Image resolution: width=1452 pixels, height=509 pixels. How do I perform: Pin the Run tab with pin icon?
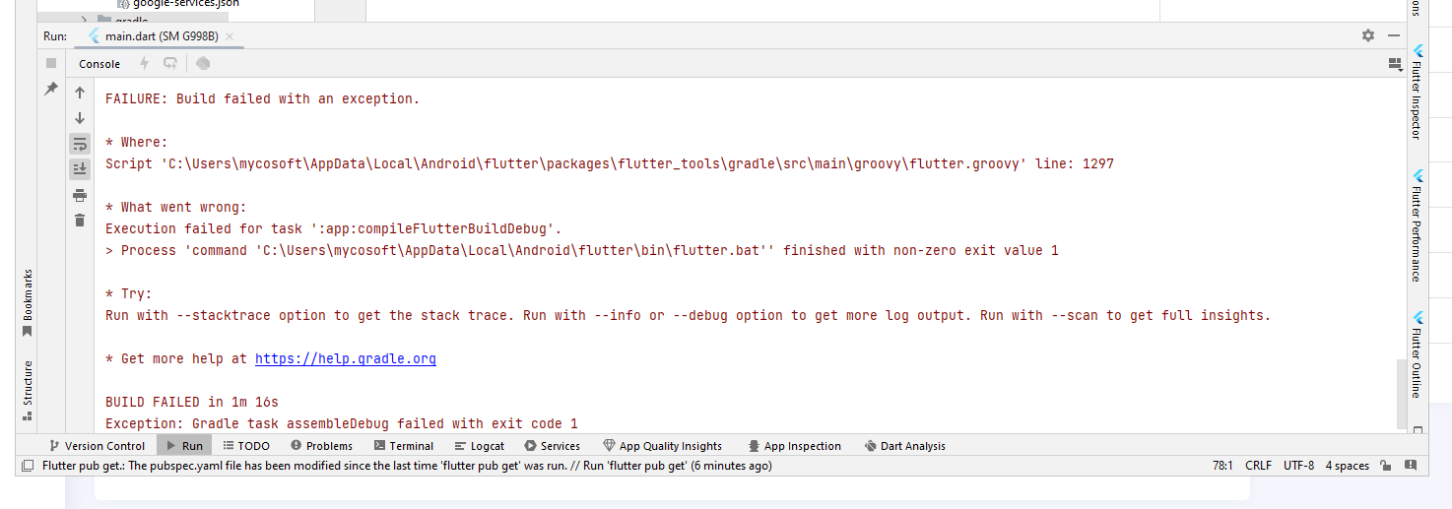tap(51, 89)
